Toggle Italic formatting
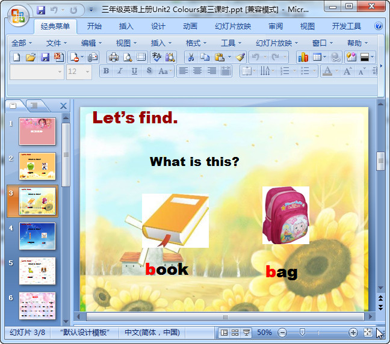This screenshot has width=390, height=344. point(120,71)
